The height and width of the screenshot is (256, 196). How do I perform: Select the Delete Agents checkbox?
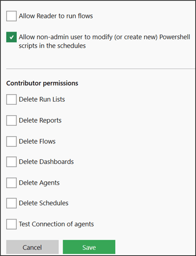pos(11,183)
